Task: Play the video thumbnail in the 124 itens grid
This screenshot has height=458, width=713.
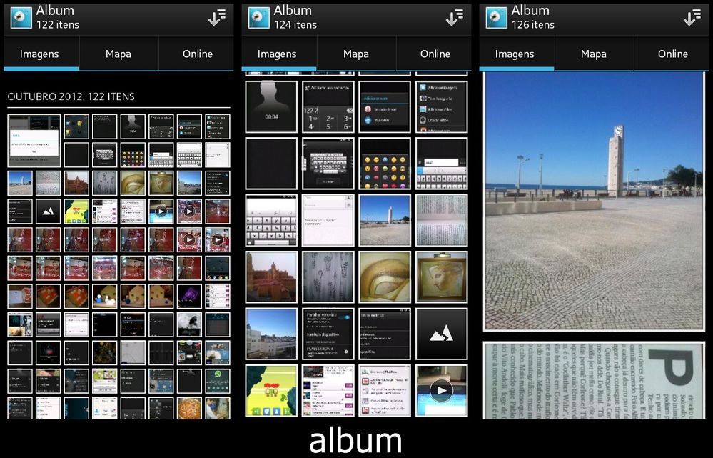Action: [441, 391]
